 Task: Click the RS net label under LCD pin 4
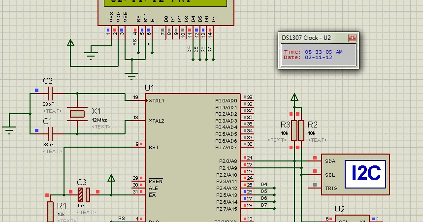click(135, 42)
